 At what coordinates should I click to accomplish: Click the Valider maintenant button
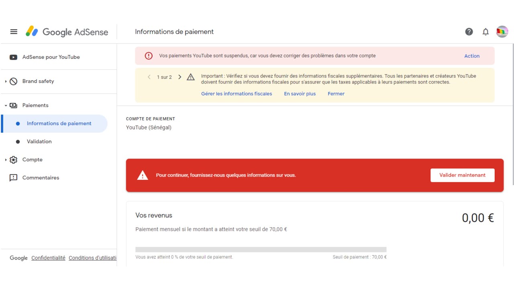(x=463, y=175)
